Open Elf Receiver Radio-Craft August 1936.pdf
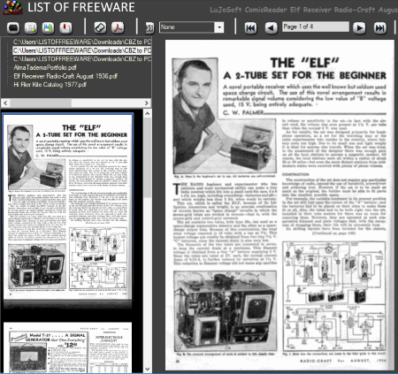 point(65,76)
